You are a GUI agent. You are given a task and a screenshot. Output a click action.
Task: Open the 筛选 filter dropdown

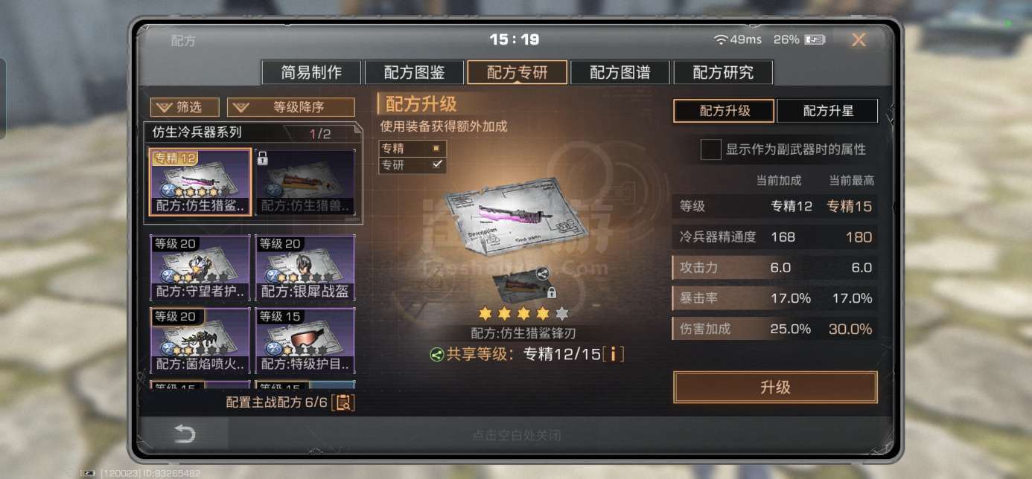[x=185, y=107]
